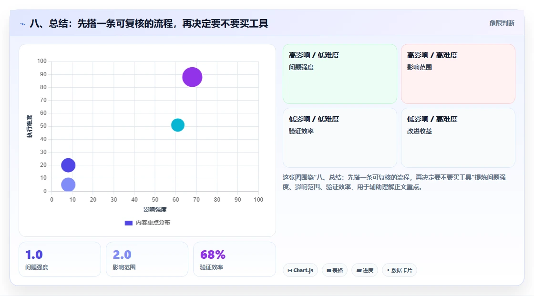Click 问题强度 text in green card

301,67
